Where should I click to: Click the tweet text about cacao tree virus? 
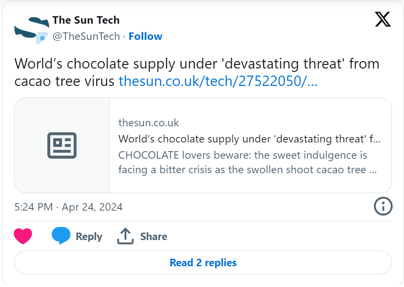point(197,72)
